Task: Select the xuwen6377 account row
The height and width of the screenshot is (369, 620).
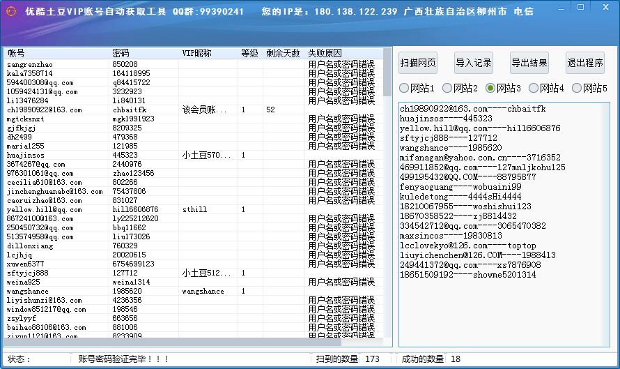Action: 194,264
